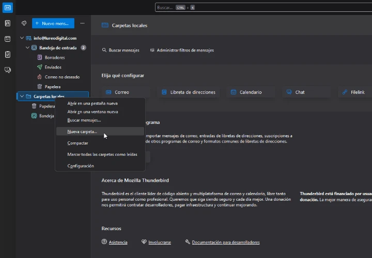
Task: Collapse the info@lureodigital.com account tree
Action: pos(22,38)
